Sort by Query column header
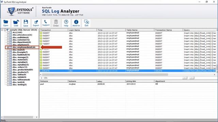 200,30
